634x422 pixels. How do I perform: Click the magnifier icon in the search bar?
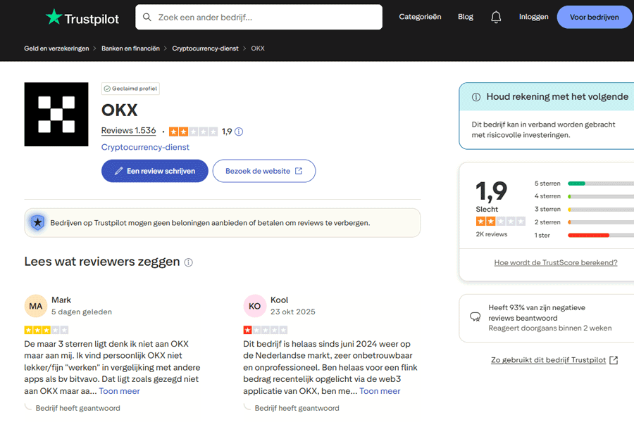tap(147, 17)
